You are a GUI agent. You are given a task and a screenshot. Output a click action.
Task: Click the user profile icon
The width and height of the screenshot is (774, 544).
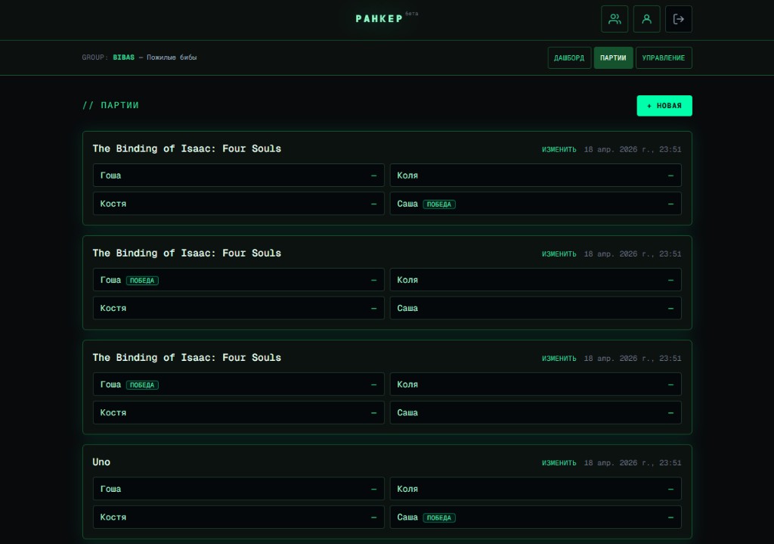(646, 19)
